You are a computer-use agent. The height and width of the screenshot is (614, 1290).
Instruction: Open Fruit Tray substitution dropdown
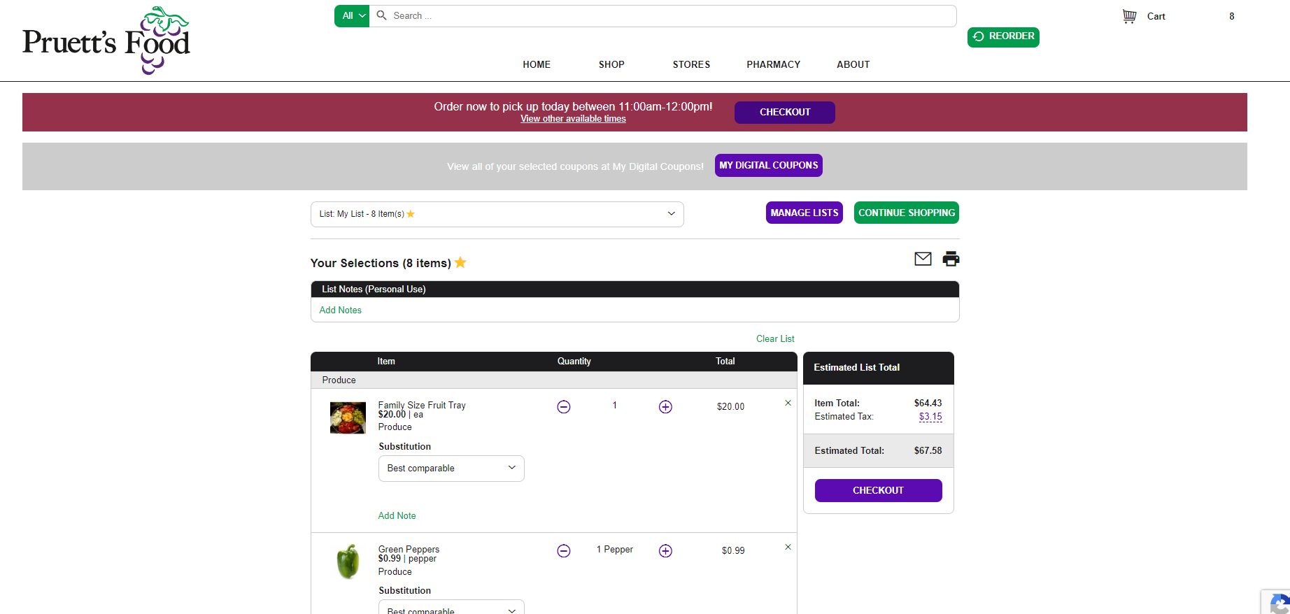(x=451, y=469)
